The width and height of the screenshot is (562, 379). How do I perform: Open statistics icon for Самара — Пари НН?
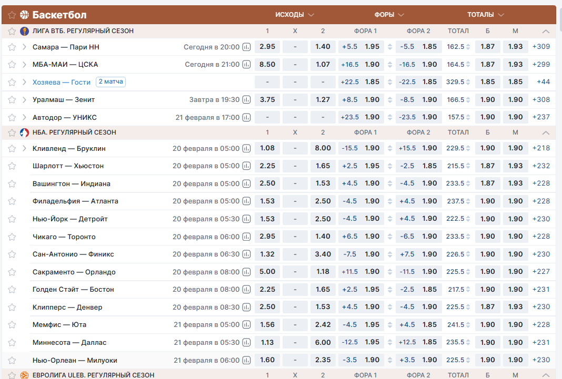pos(246,47)
